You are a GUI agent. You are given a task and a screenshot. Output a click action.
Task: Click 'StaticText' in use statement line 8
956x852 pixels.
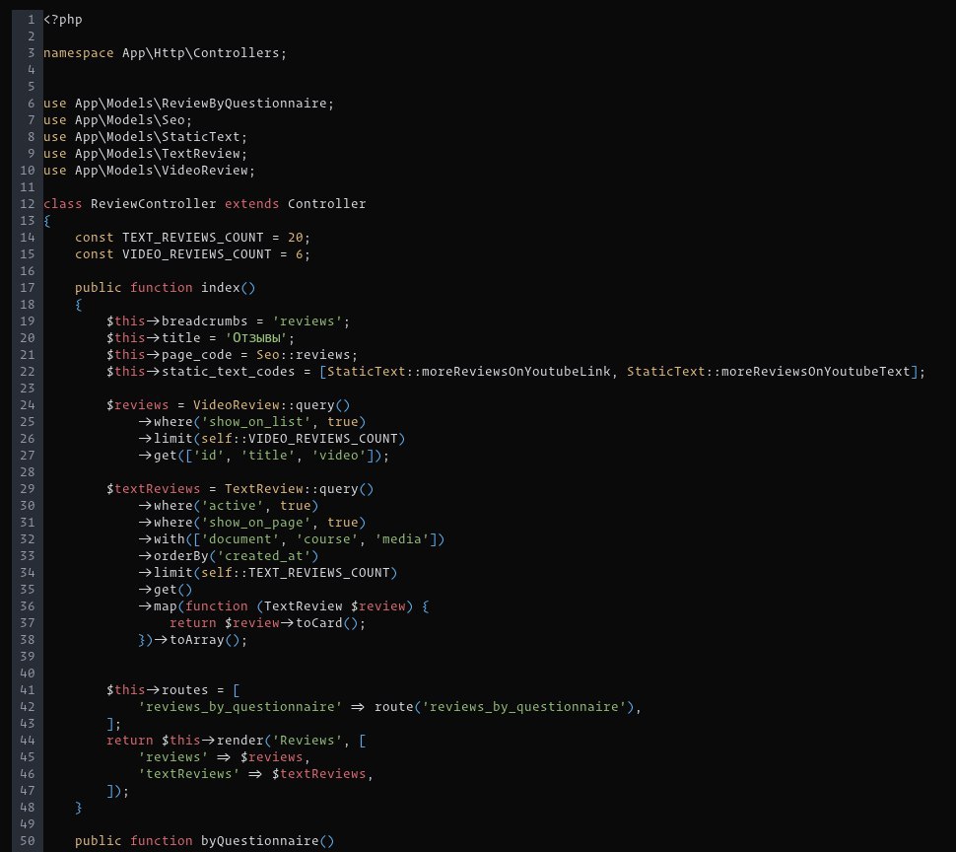[x=201, y=137]
